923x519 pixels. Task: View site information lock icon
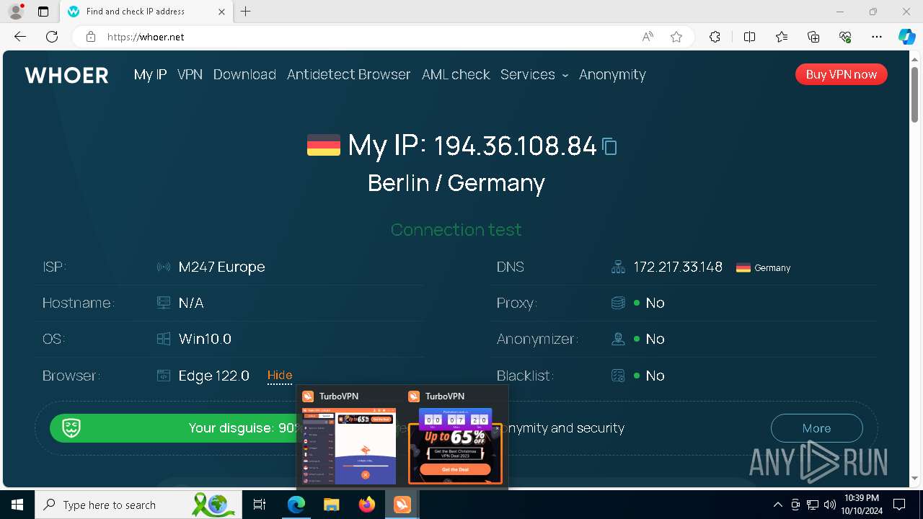(91, 37)
